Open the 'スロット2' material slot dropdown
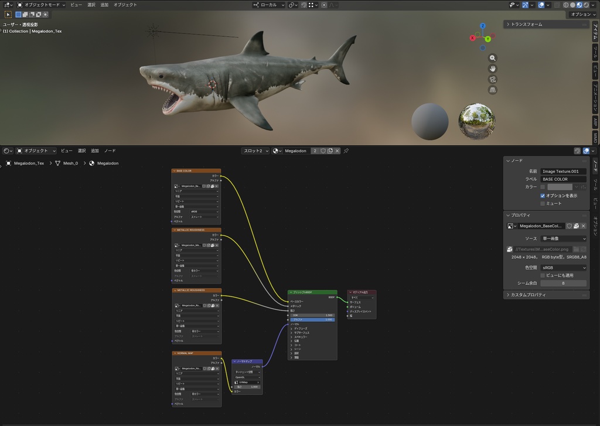Screen dimensions: 600x426 click(x=255, y=151)
